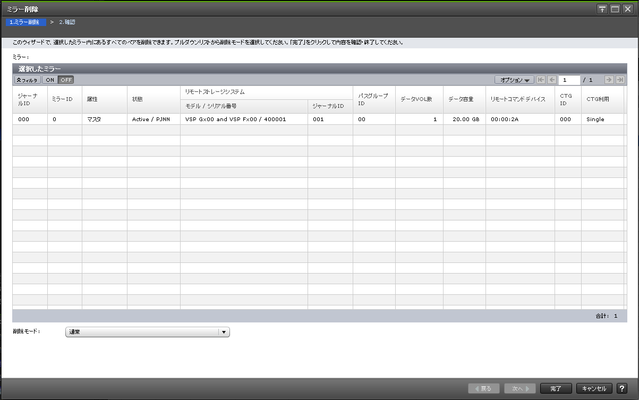Pin the dialog using the pin icon

pyautogui.click(x=602, y=9)
